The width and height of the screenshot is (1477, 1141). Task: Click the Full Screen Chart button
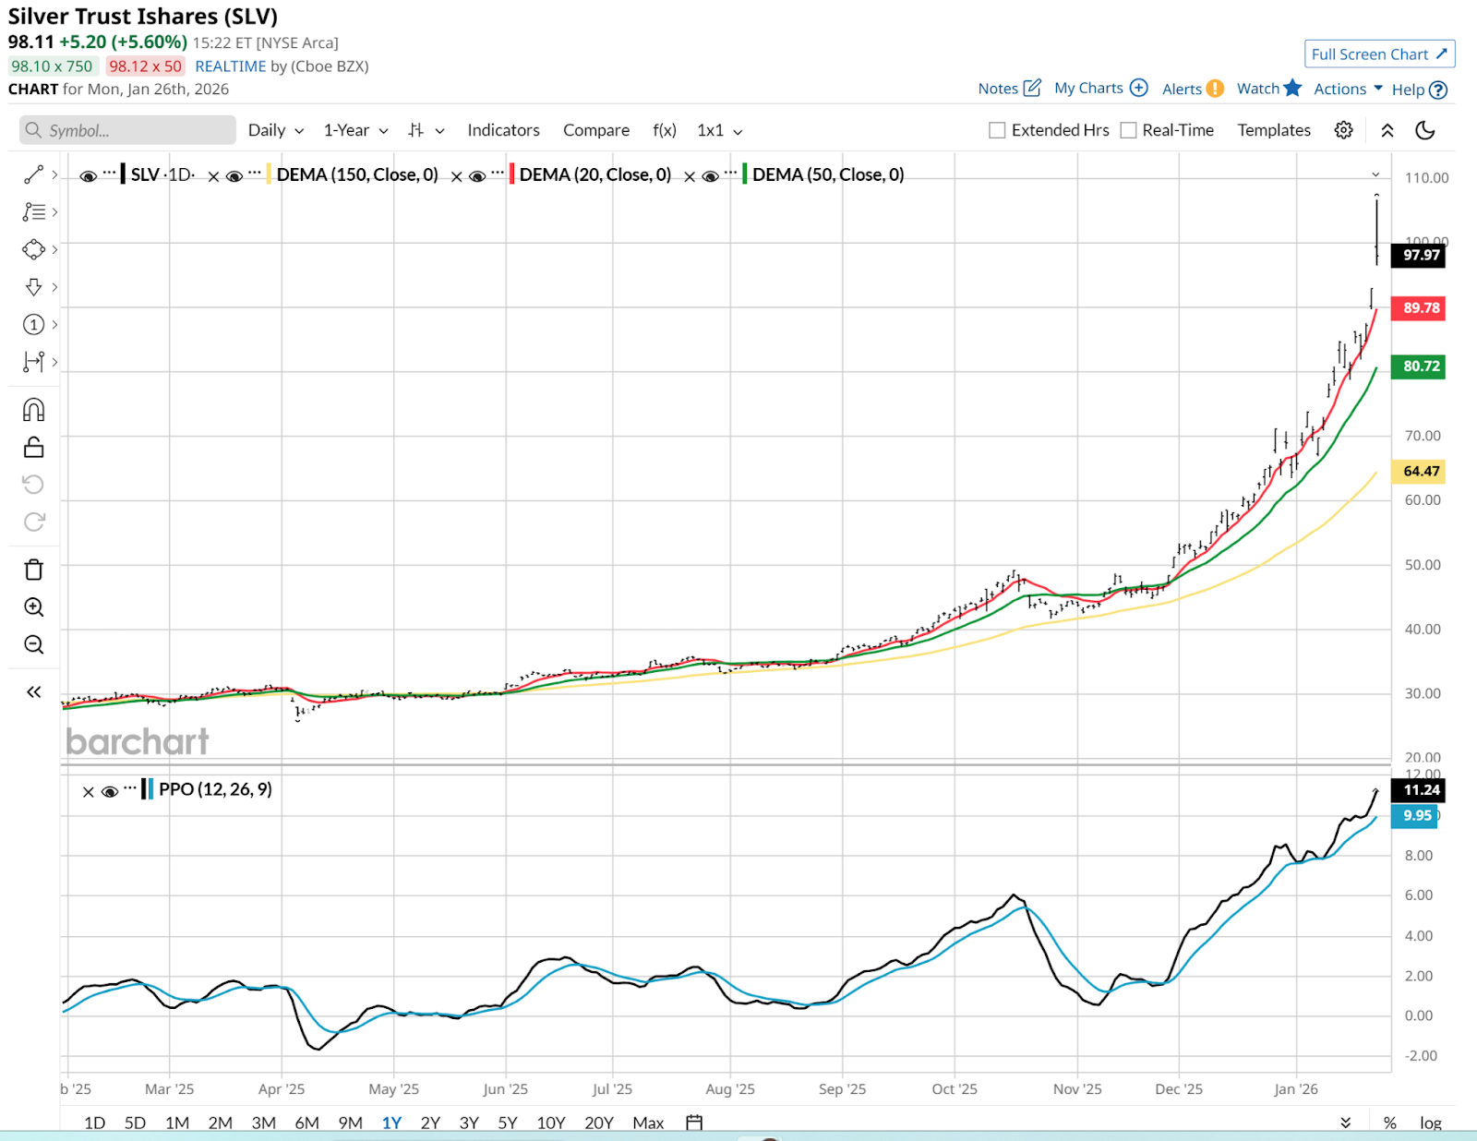coord(1379,54)
